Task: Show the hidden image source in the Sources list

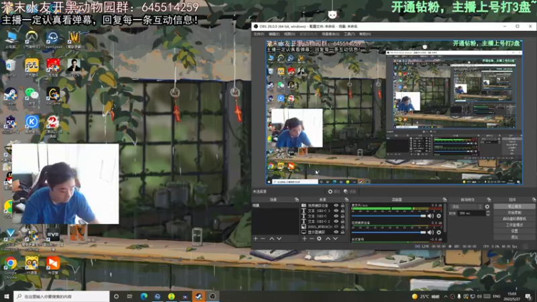Action: click(x=336, y=227)
